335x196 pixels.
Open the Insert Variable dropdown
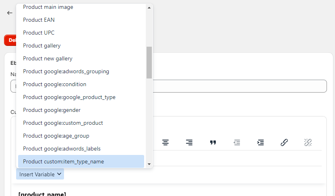[40, 174]
